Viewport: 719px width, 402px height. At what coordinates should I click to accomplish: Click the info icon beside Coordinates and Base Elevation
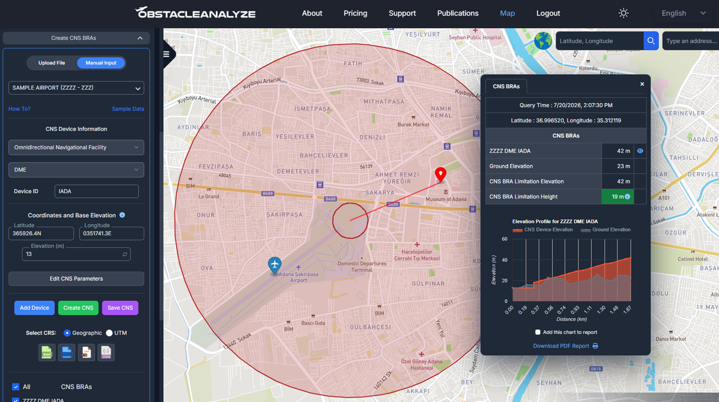pos(122,215)
